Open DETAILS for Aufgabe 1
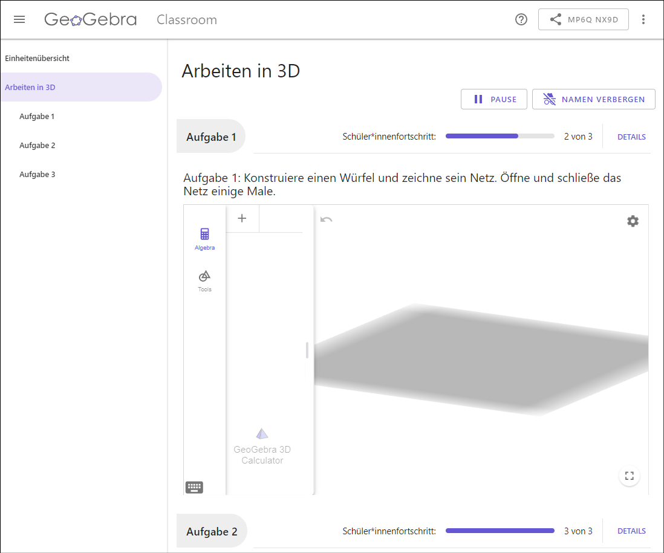Image resolution: width=664 pixels, height=553 pixels. coord(631,137)
